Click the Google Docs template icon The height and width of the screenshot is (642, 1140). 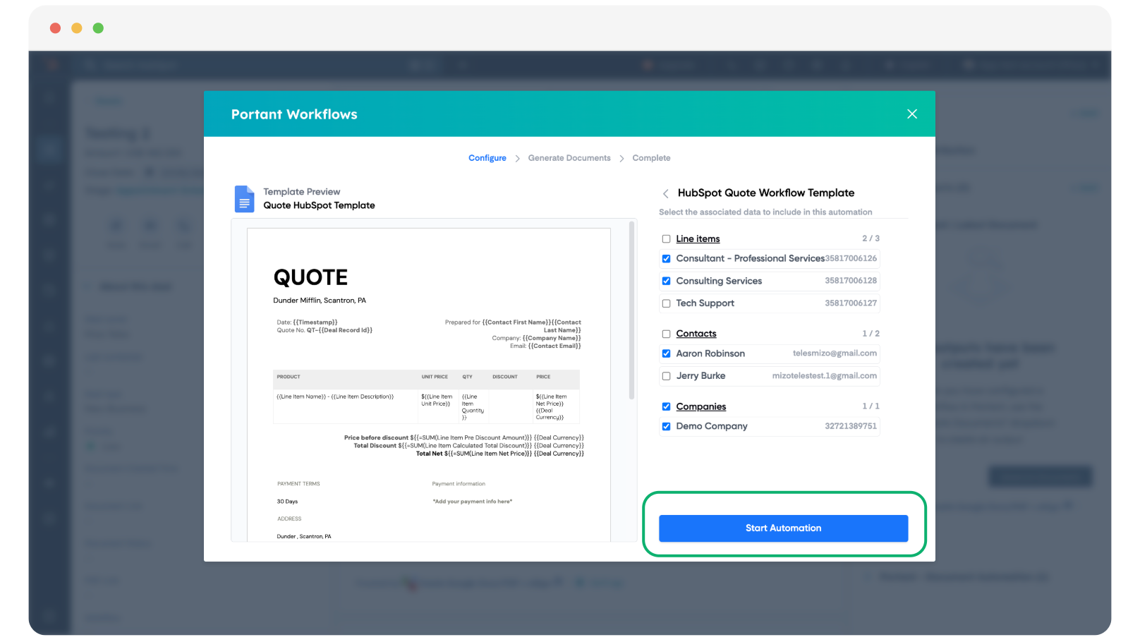[x=244, y=199]
